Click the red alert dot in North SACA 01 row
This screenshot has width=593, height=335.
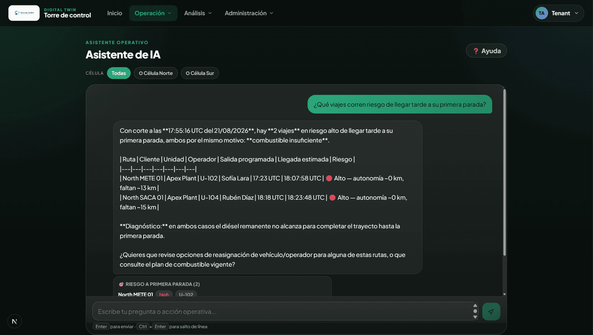332,197
